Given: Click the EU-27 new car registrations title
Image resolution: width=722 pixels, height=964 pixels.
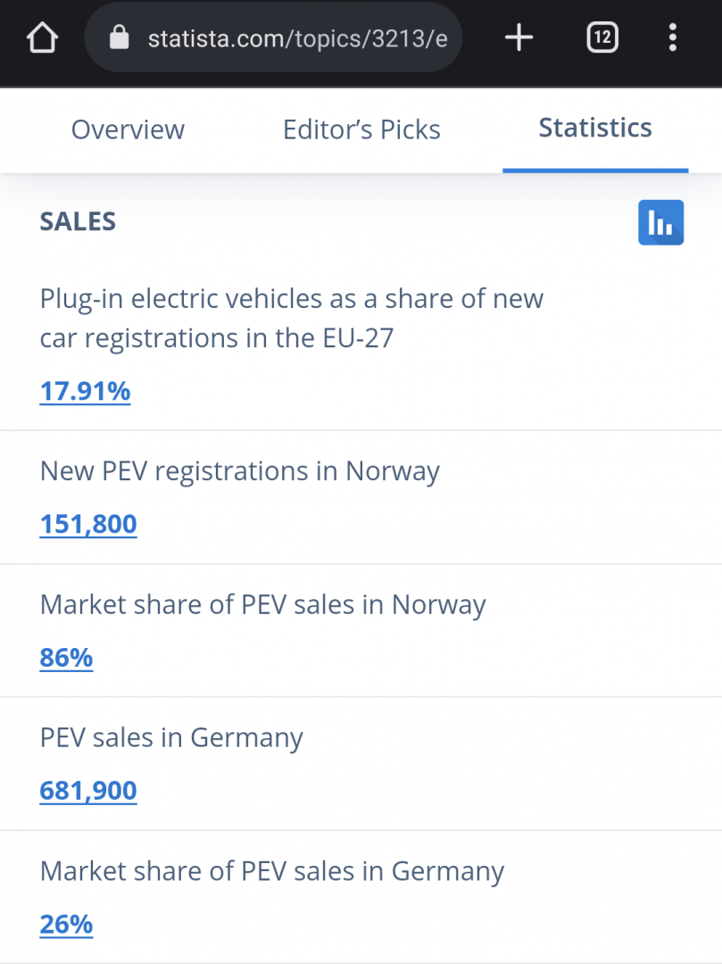Looking at the screenshot, I should click(x=291, y=318).
